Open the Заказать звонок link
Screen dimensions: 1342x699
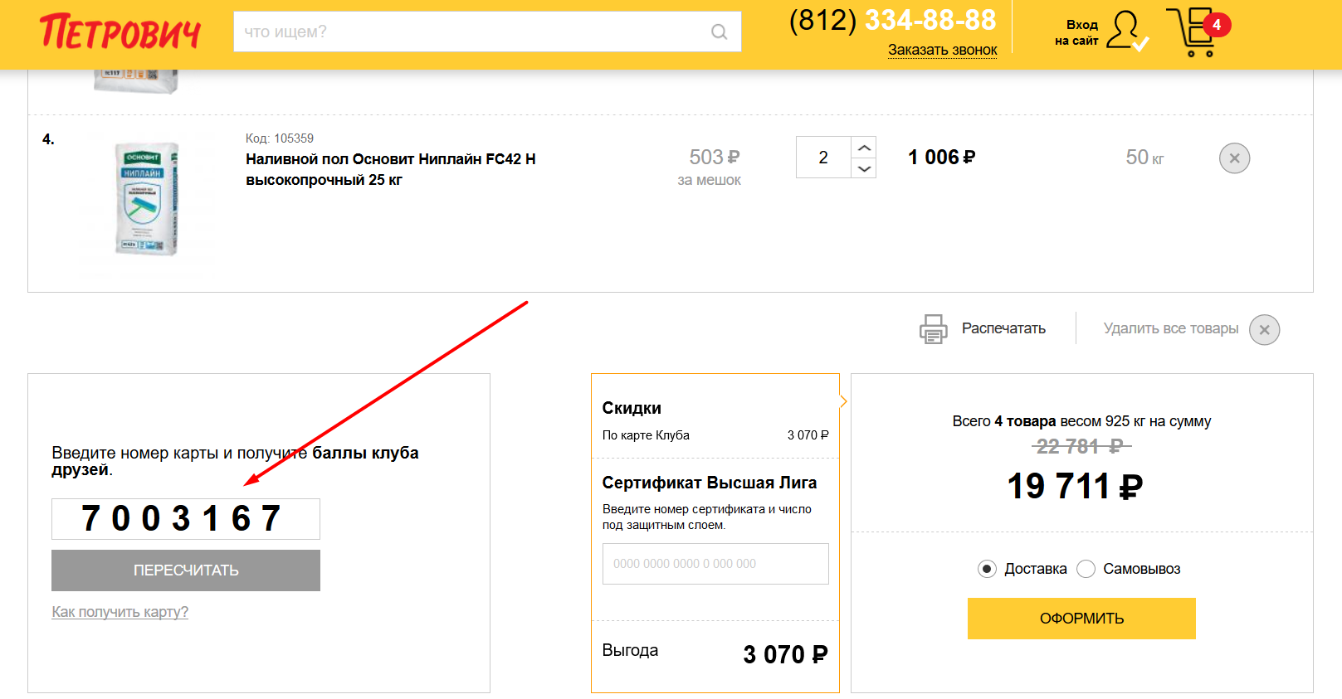pyautogui.click(x=943, y=50)
